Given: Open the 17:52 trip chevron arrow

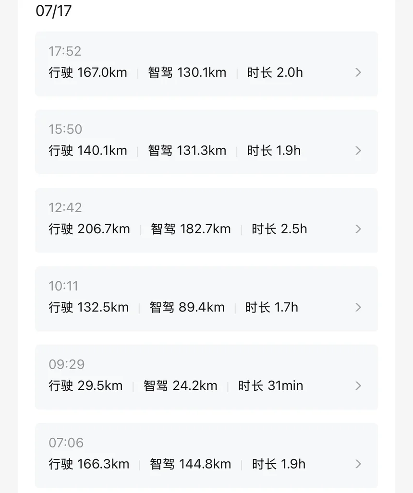Looking at the screenshot, I should [358, 72].
